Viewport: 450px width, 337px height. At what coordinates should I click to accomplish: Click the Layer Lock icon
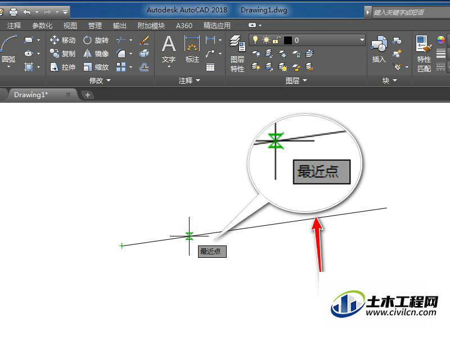pyautogui.click(x=296, y=53)
